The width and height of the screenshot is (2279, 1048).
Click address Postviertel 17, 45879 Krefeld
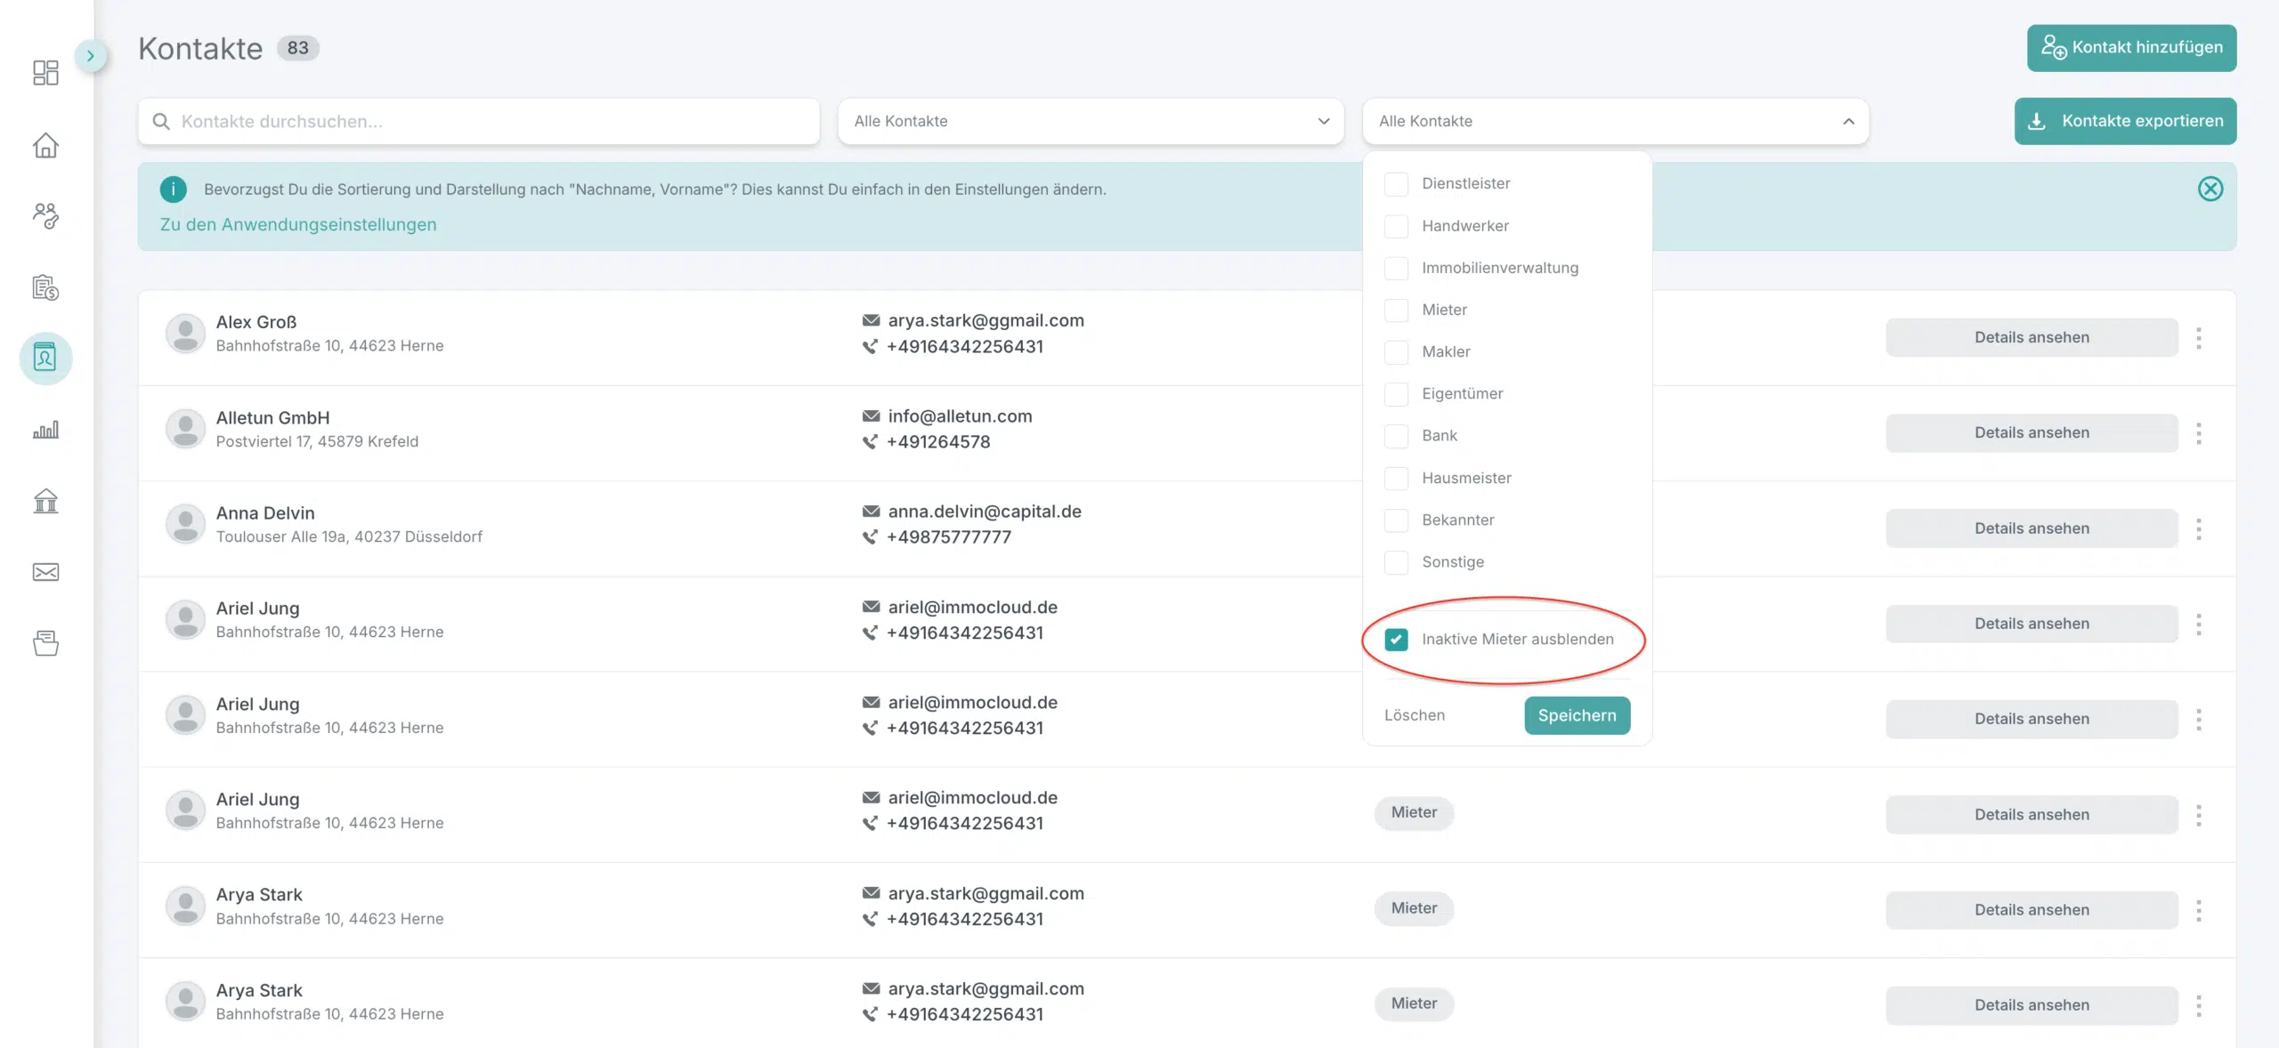317,441
